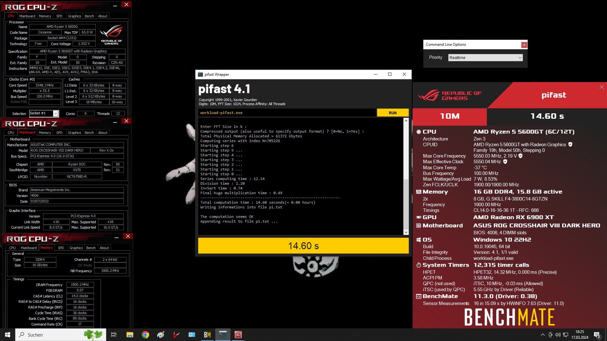Switch to CPU tab in bottom CPU-Z window
This screenshot has height=341, width=607.
[12, 248]
